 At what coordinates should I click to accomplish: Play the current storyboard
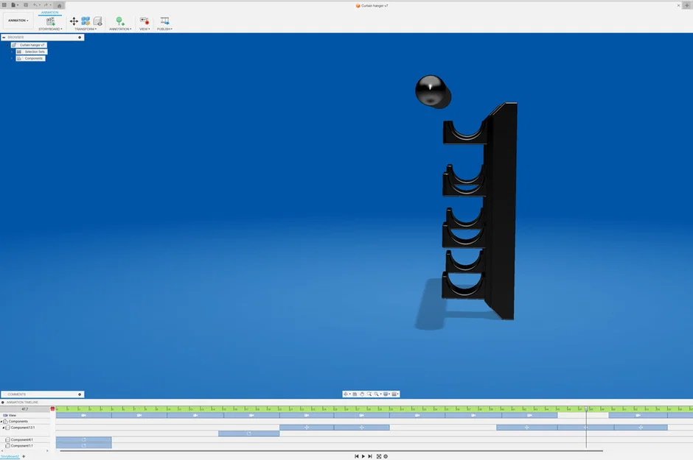363,456
